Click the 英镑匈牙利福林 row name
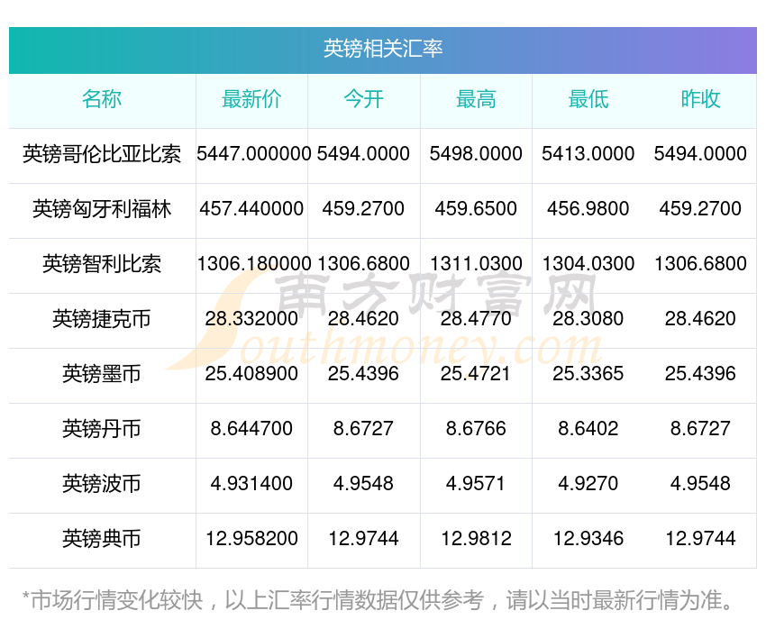This screenshot has width=766, height=629. pos(102,209)
